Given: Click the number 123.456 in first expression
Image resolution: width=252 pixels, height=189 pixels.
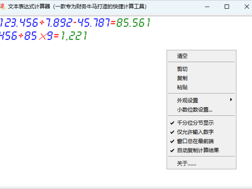Looking at the screenshot, I should pos(19,22).
